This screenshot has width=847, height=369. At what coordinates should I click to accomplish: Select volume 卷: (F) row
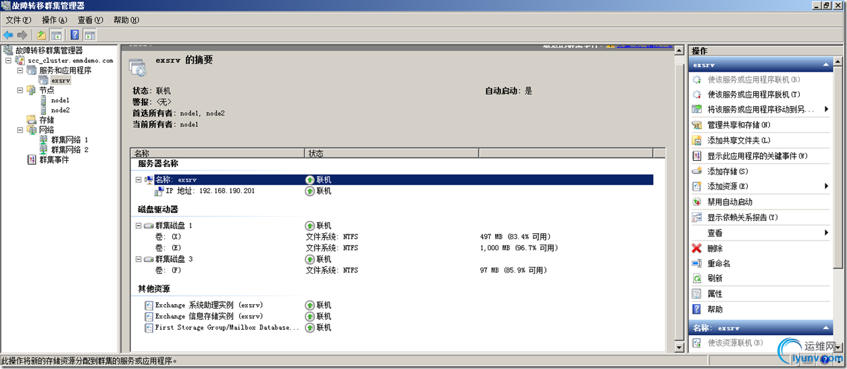pyautogui.click(x=169, y=270)
